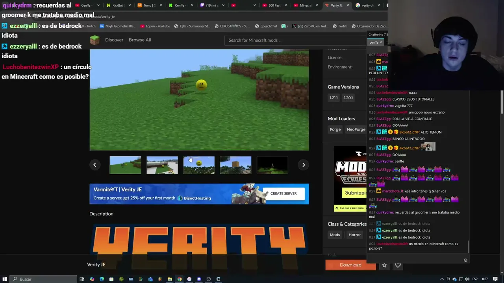The height and width of the screenshot is (283, 504).
Task: Click the ESP language indicator in taskbar
Action: click(x=475, y=279)
